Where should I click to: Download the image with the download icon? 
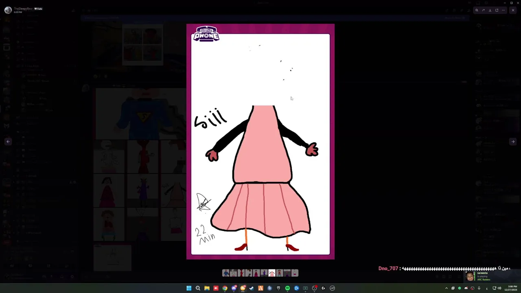pyautogui.click(x=490, y=10)
